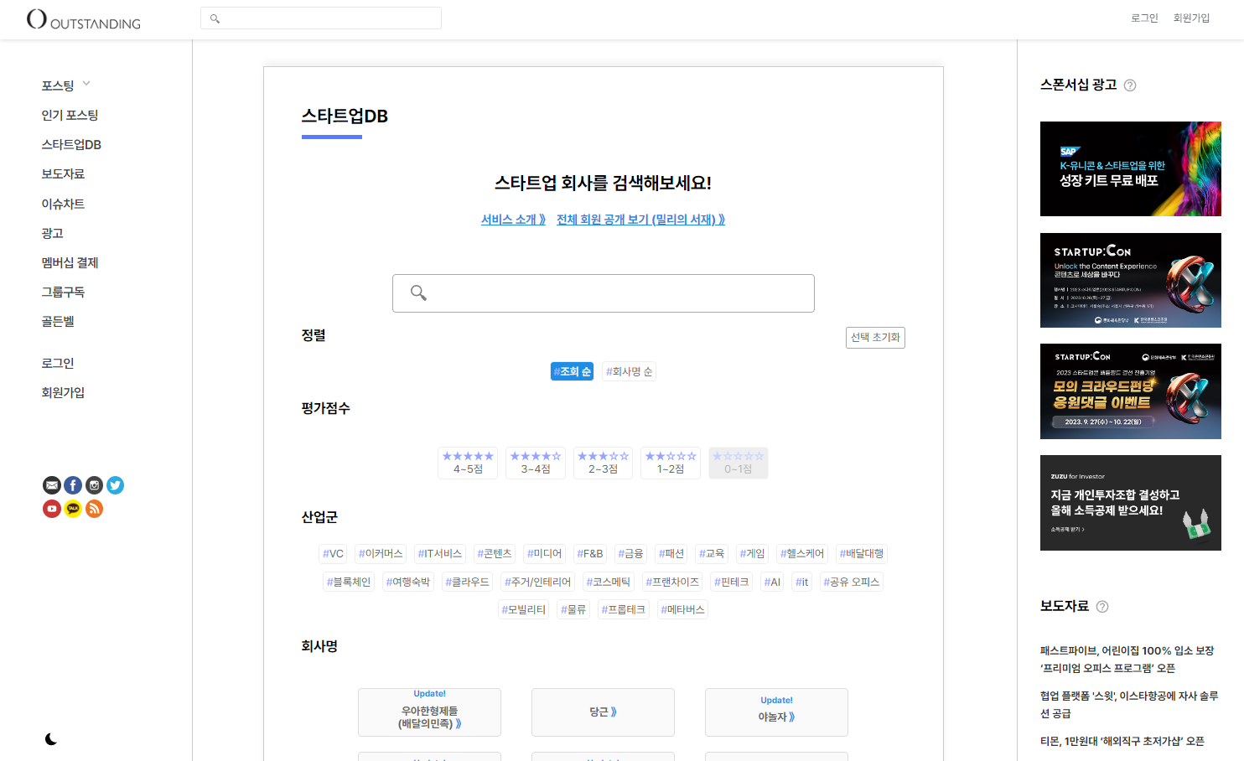1244x761 pixels.
Task: Open 이슈차트 in sidebar
Action: [x=64, y=204]
